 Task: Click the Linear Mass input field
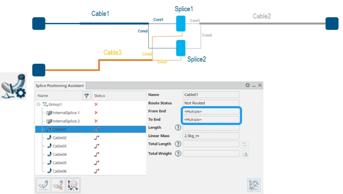(211, 136)
